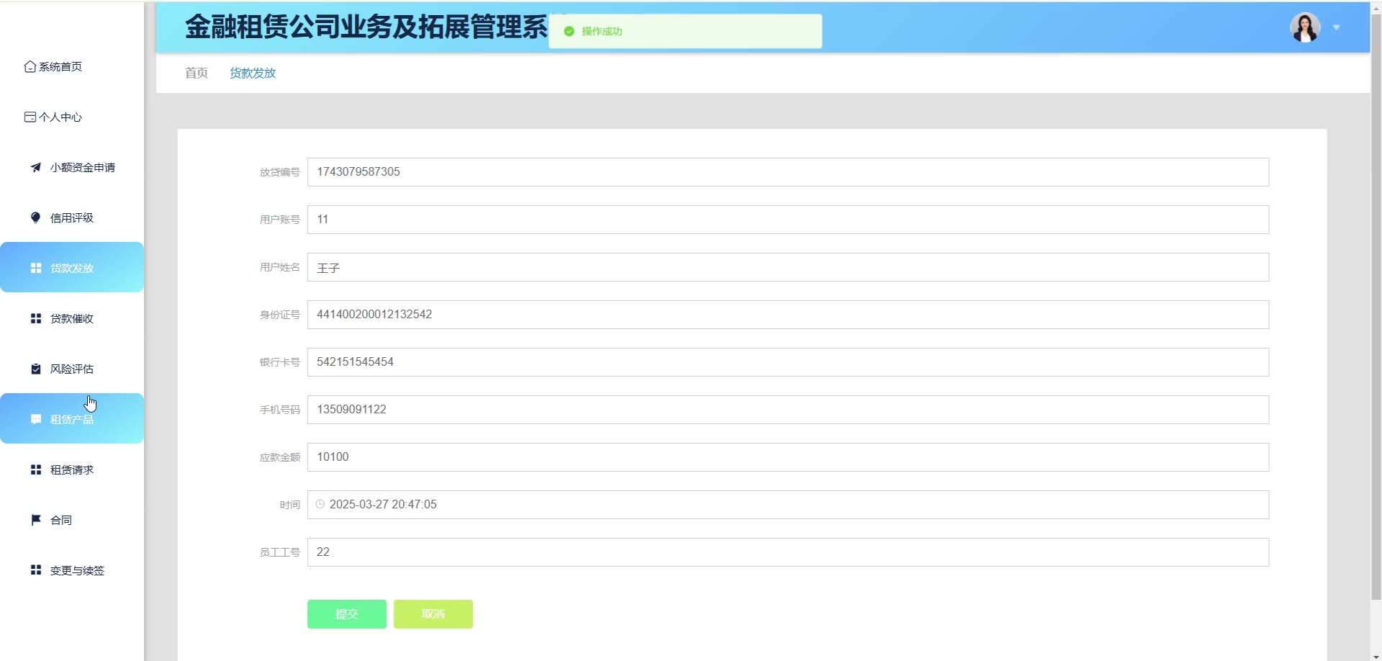Click the 提交 submit button
Viewport: 1382px width, 661px height.
tap(347, 614)
